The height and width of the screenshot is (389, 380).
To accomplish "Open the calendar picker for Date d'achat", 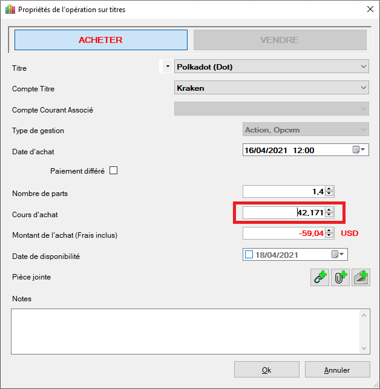I will (358, 150).
